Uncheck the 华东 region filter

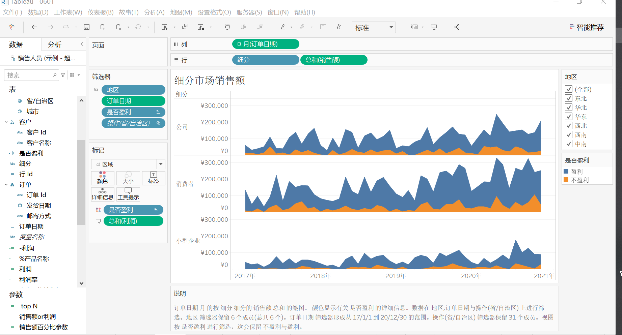[x=569, y=116]
